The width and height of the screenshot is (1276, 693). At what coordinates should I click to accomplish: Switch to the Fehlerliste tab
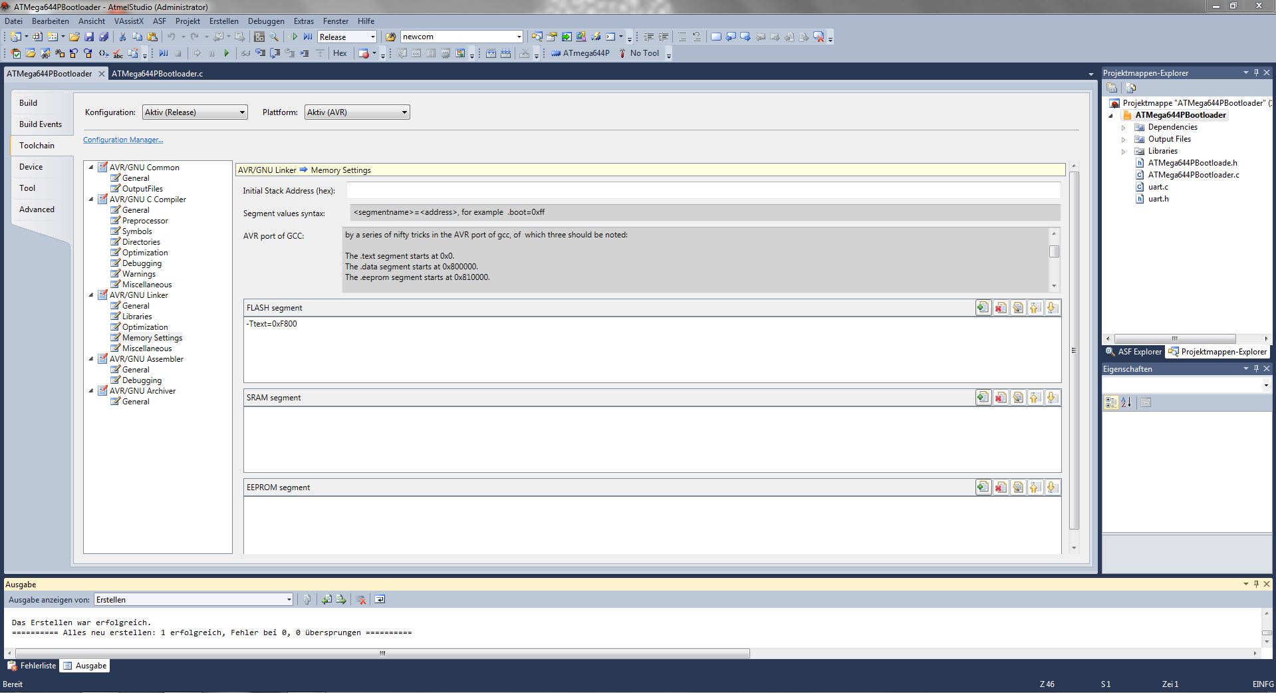32,666
